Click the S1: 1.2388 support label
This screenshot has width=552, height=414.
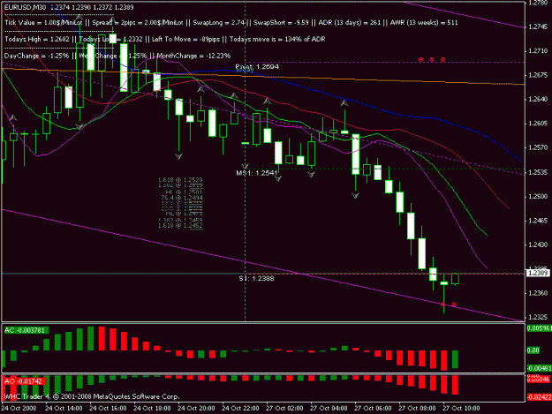coord(256,278)
